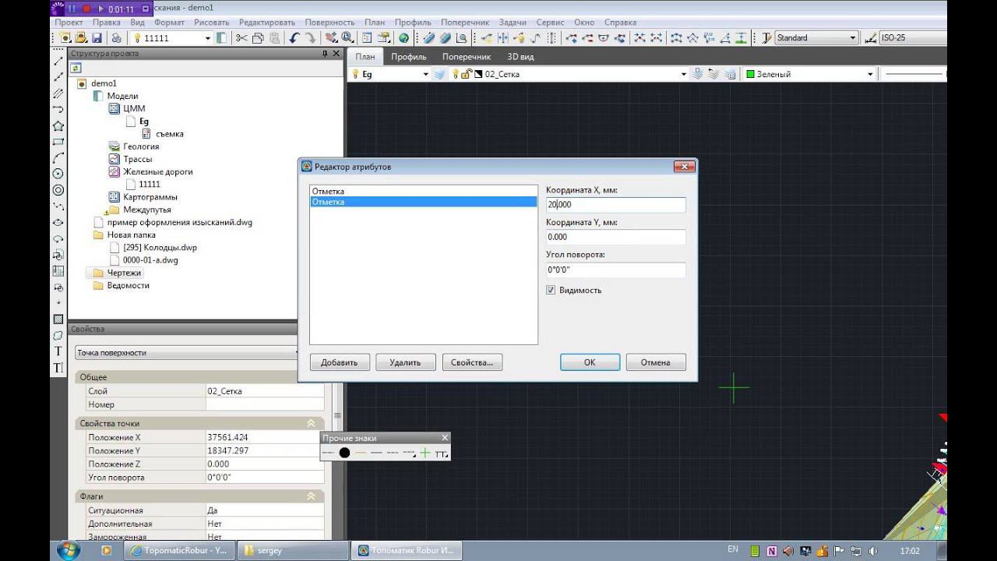This screenshot has width=997, height=561.
Task: Select the rectangle tool in left toolbar
Action: [x=58, y=142]
